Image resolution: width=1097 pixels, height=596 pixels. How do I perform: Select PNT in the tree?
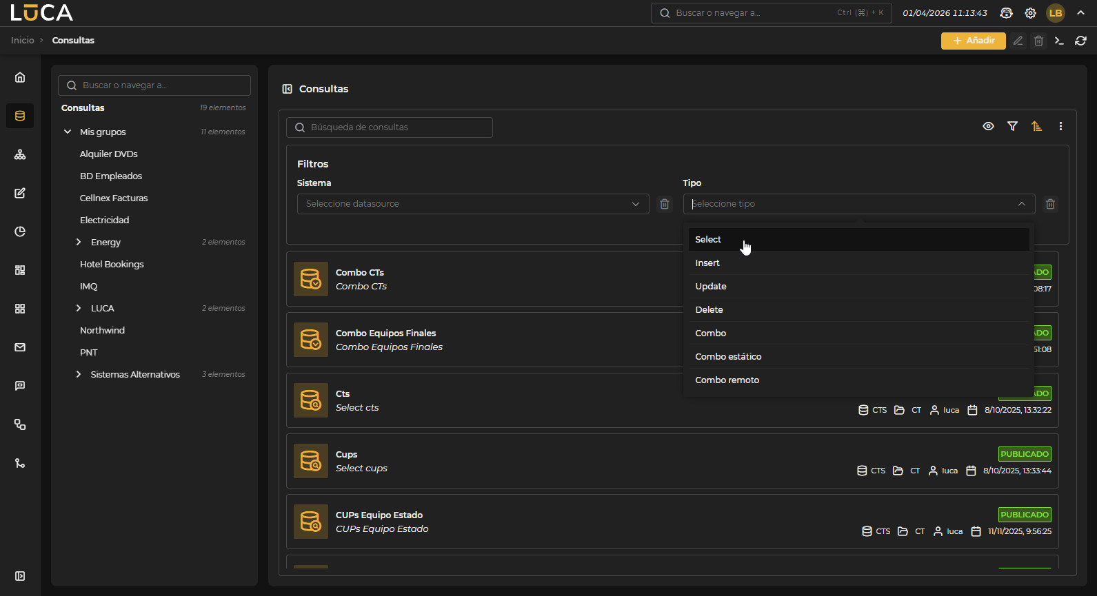tap(89, 352)
